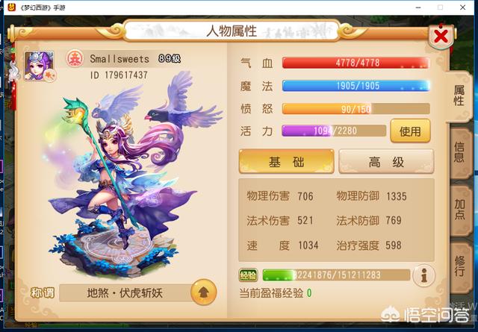Click the purple 活力 vitality bar

coord(334,131)
